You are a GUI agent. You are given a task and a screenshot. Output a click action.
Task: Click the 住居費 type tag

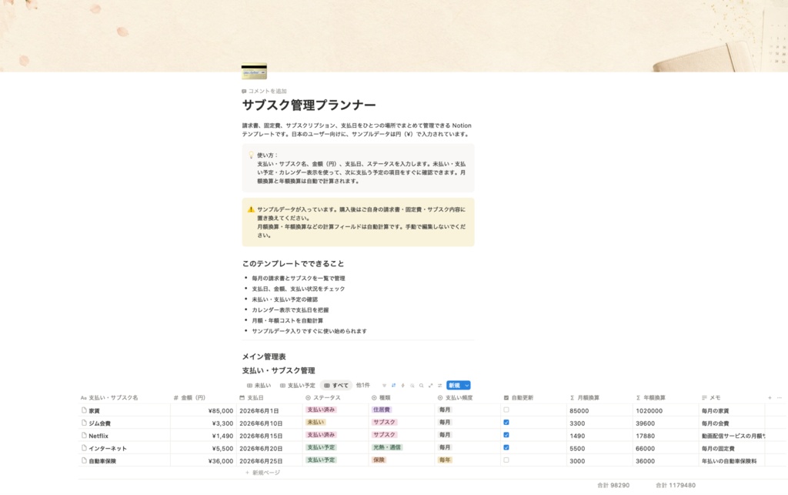tap(382, 410)
